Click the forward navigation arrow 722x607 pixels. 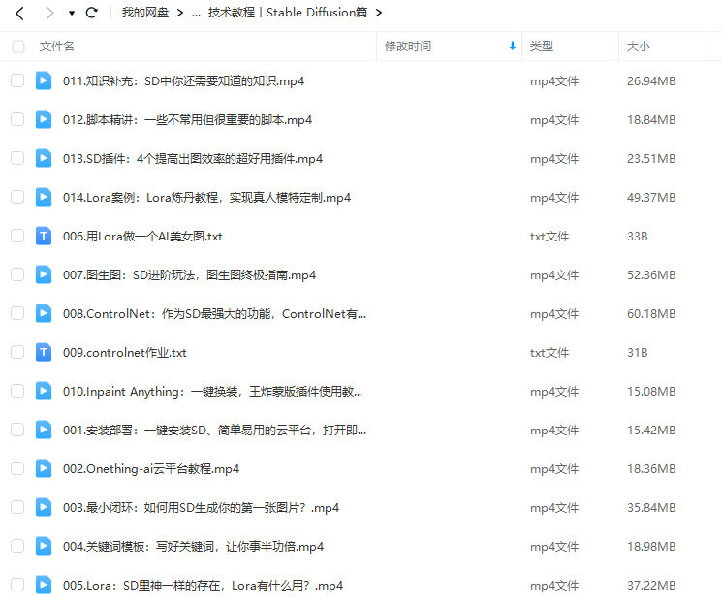click(x=48, y=14)
